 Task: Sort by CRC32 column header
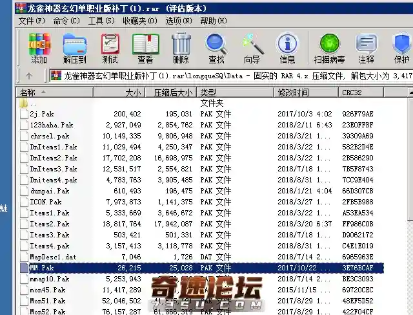click(361, 92)
